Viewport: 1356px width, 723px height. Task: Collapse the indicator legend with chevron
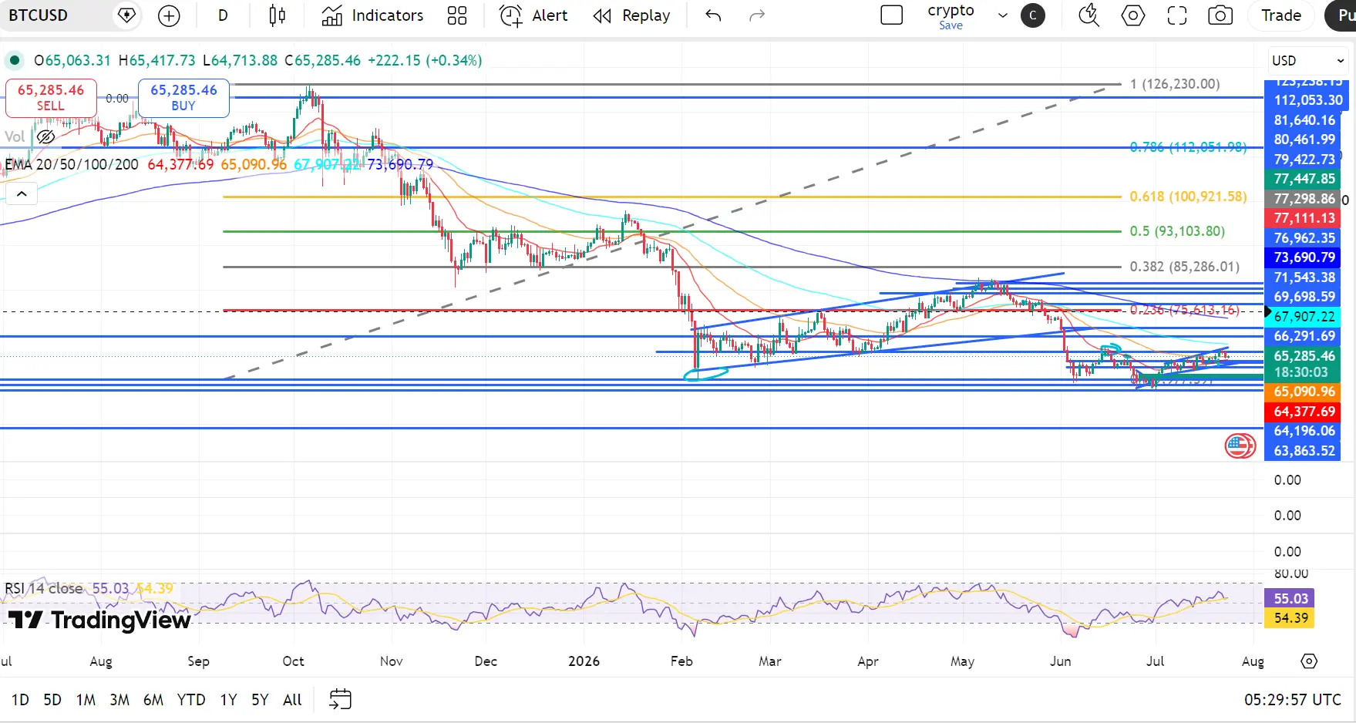(22, 193)
